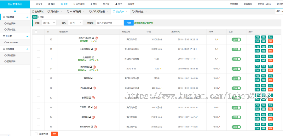Click red circle badge in row ID 11

(x=95, y=49)
